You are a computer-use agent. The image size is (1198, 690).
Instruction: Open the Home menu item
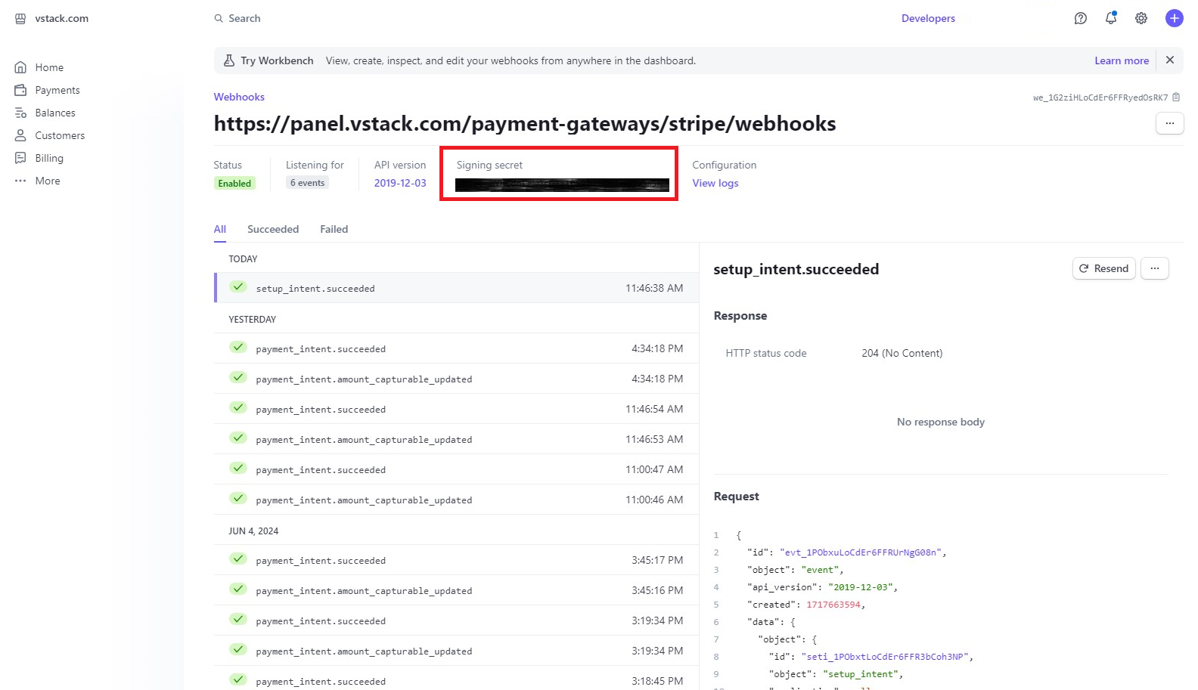click(49, 67)
